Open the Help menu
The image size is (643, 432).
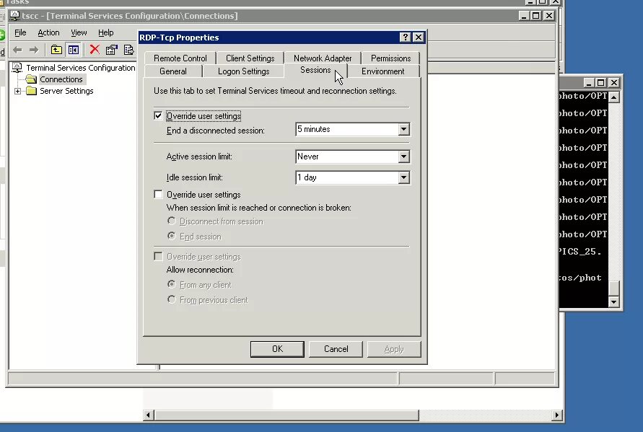coord(106,32)
